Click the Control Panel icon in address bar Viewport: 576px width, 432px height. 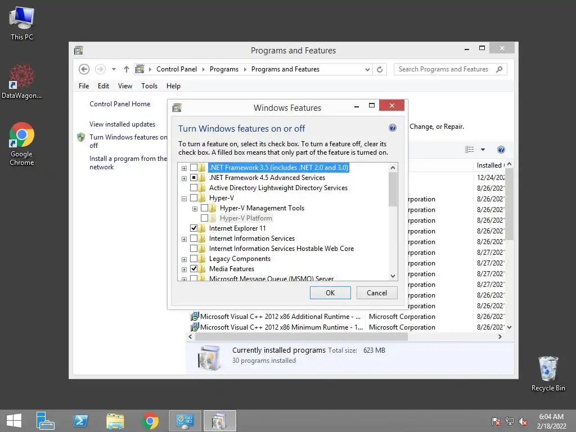(140, 69)
